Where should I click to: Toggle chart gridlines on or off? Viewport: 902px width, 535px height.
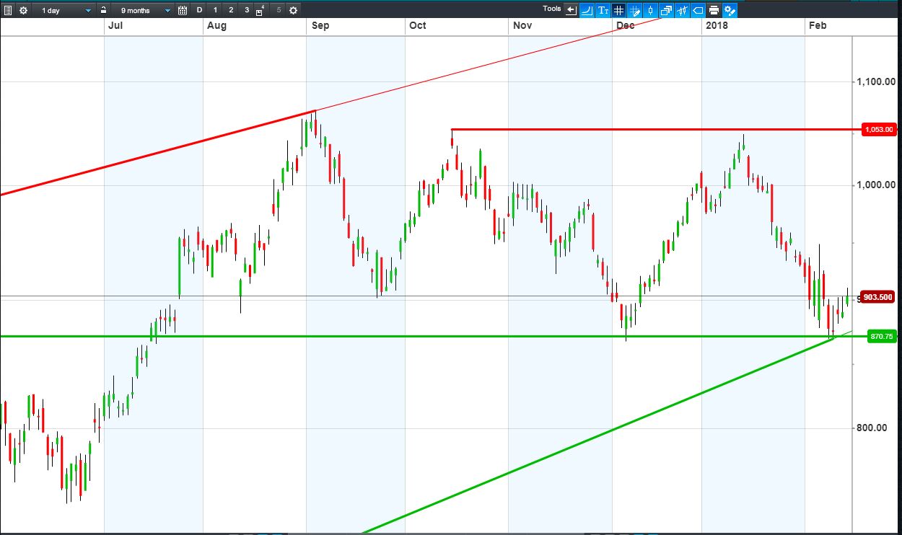pos(618,10)
